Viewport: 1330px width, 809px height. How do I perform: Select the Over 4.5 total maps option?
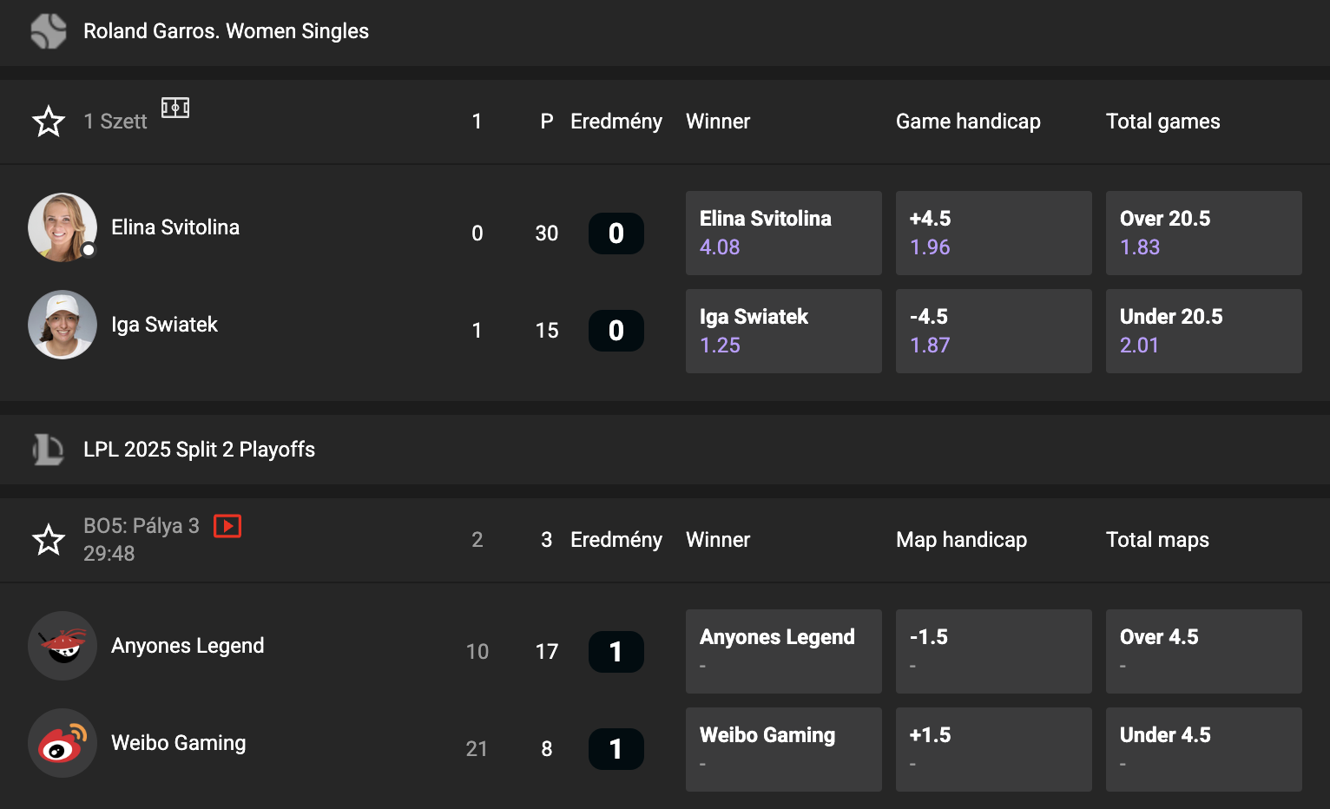click(x=1204, y=651)
